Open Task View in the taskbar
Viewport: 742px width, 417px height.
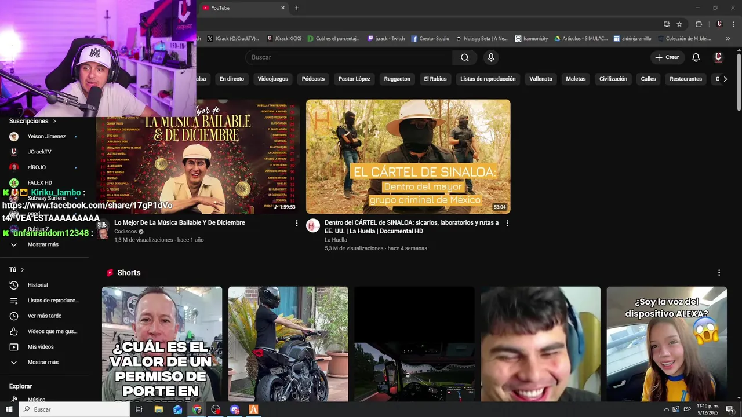[139, 409]
